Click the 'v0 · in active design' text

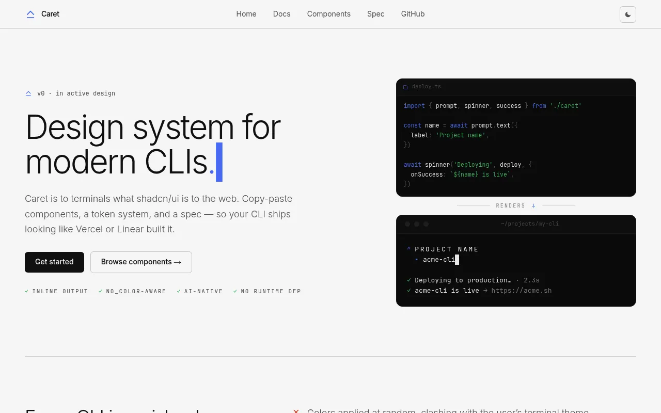[x=76, y=93]
